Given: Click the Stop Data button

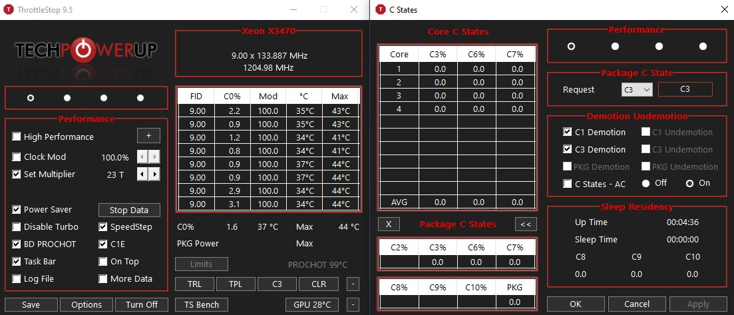Looking at the screenshot, I should click(129, 210).
